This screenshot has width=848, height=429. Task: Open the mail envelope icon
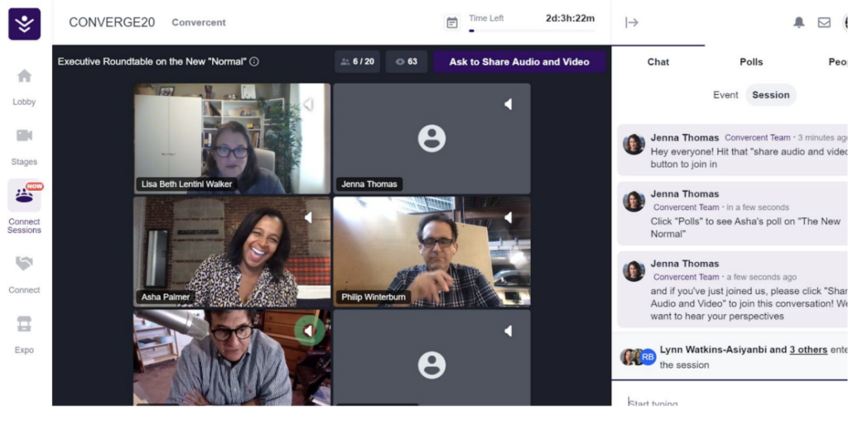click(824, 22)
